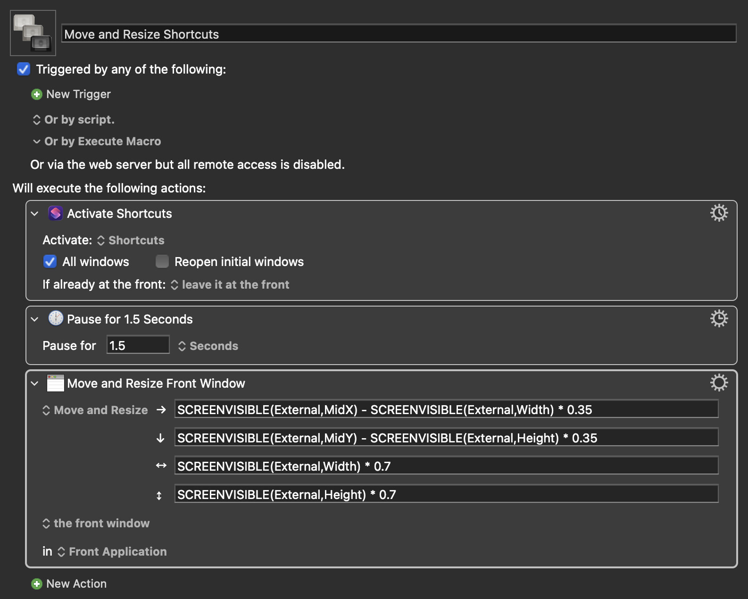Screen dimensions: 748x599
Task: Toggle the 'Triggered by any of the following' checkbox
Action: [x=24, y=69]
